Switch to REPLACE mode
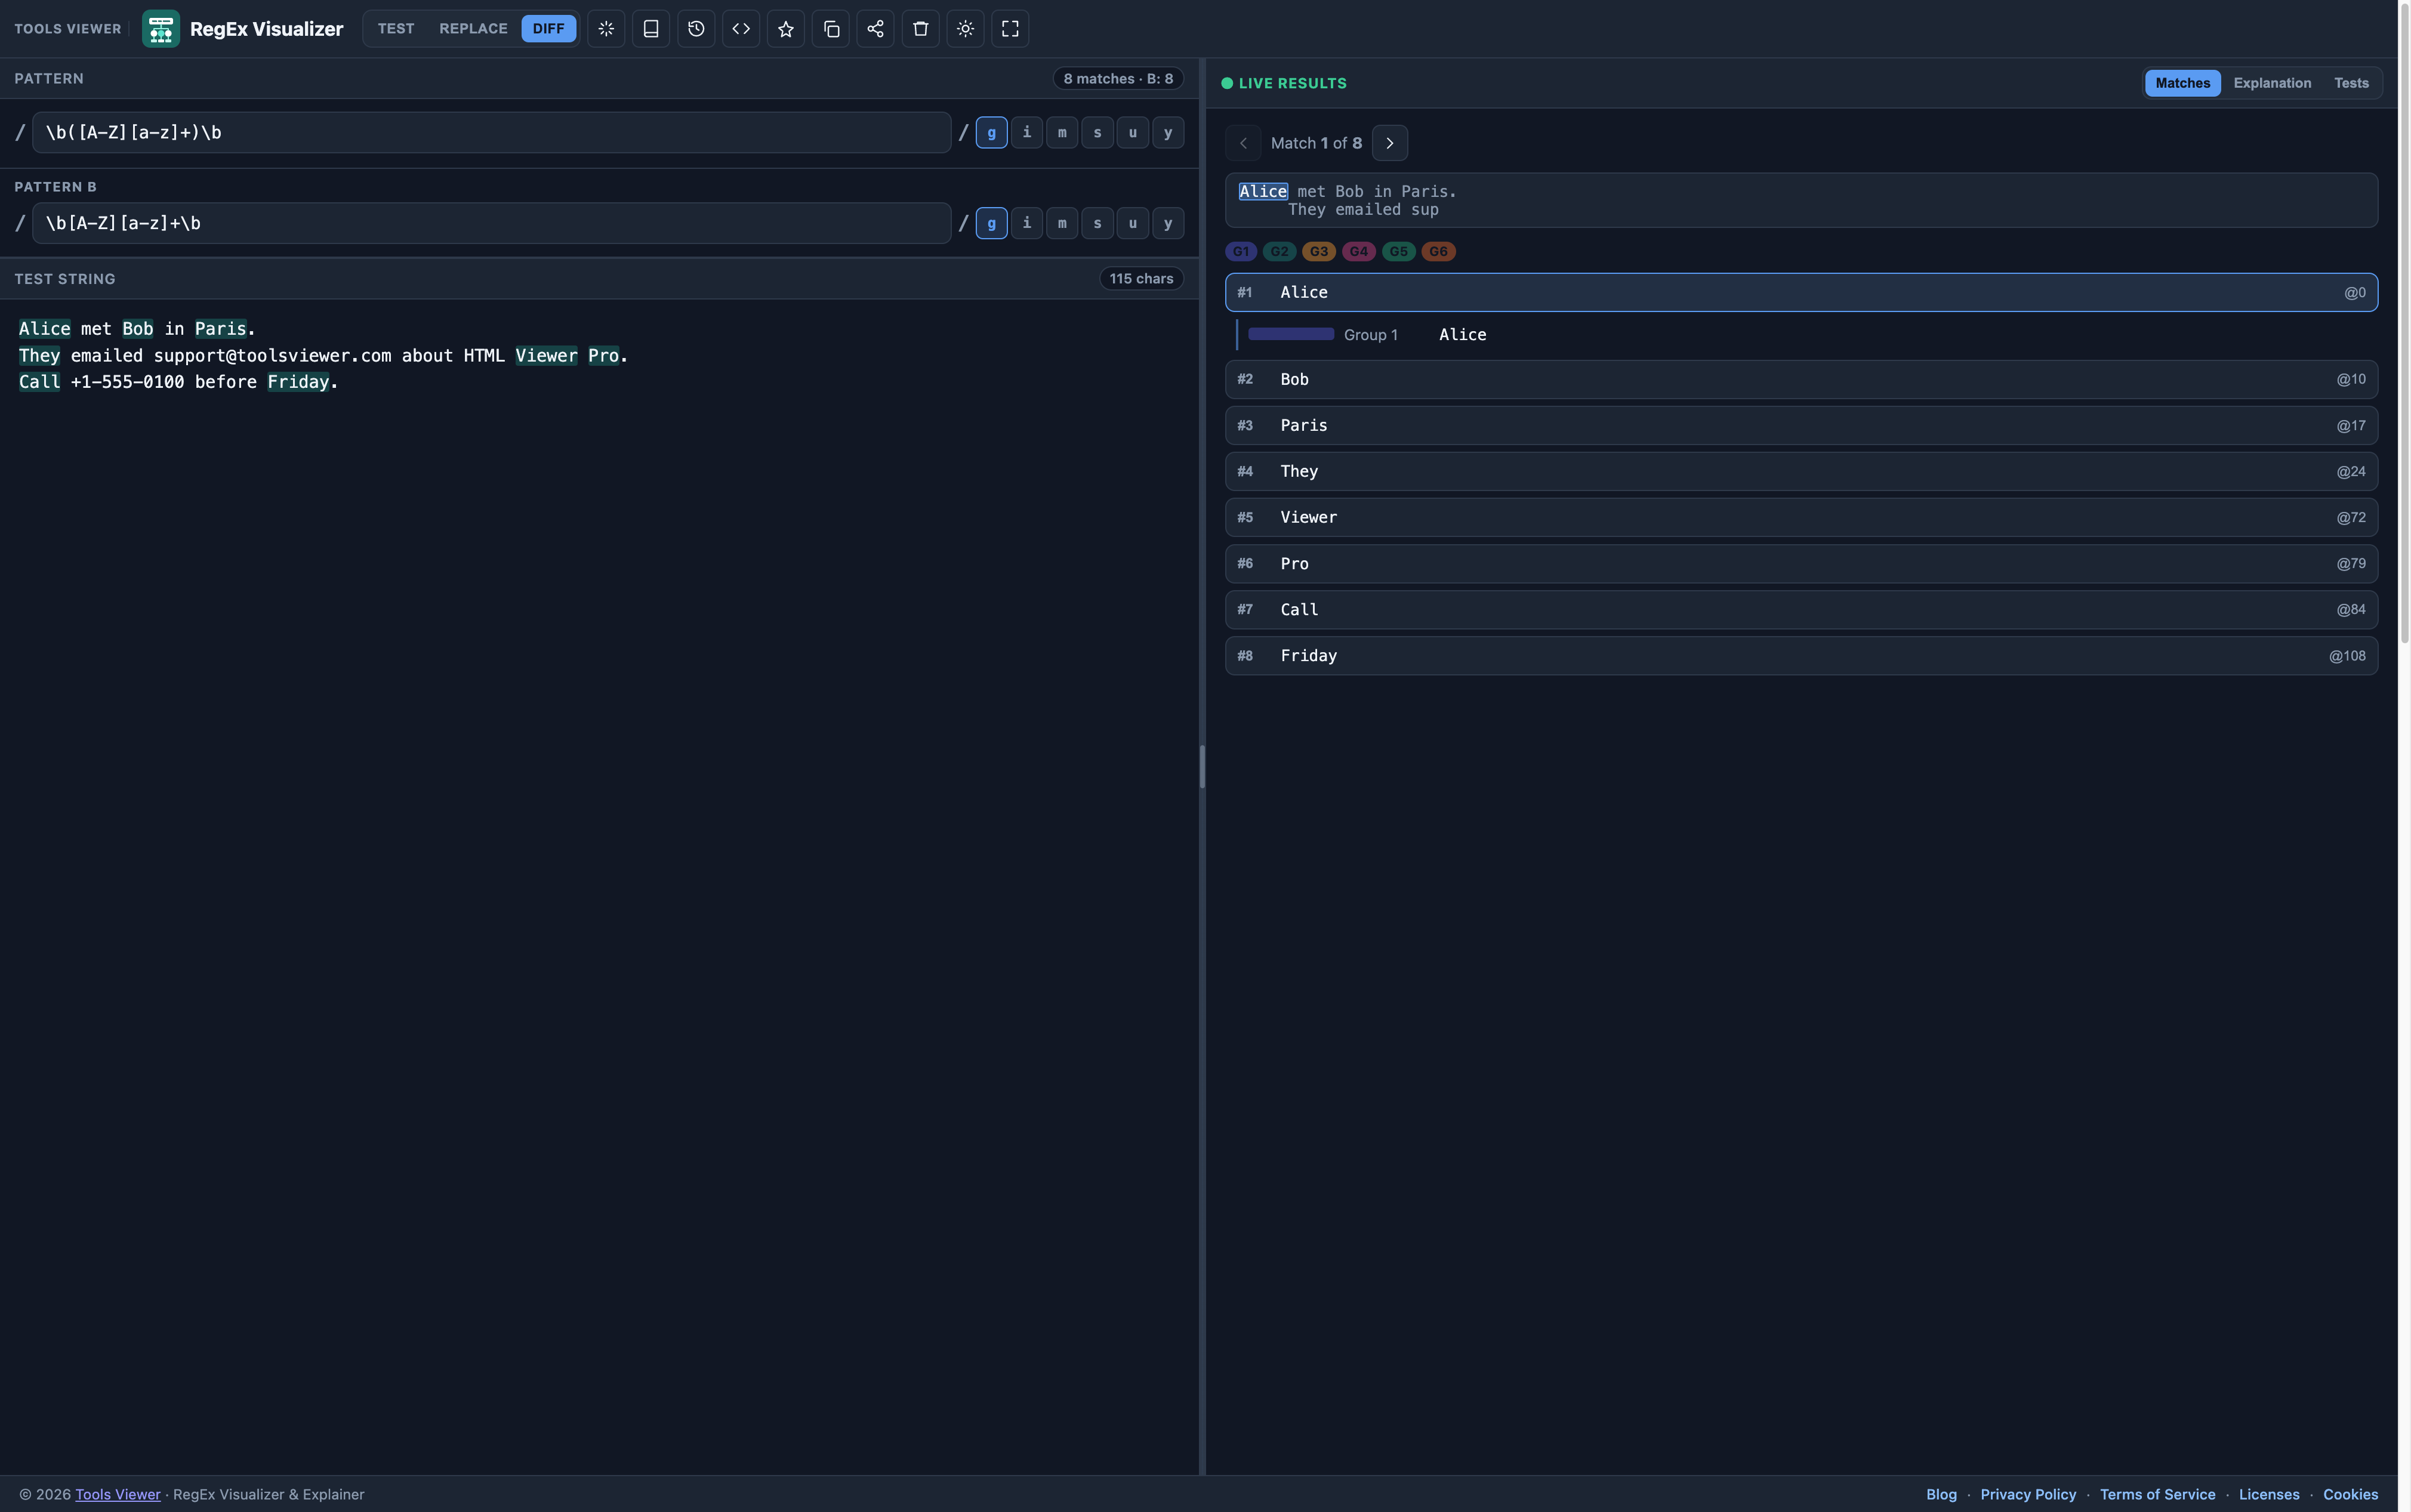The width and height of the screenshot is (2411, 1512). coord(473,28)
